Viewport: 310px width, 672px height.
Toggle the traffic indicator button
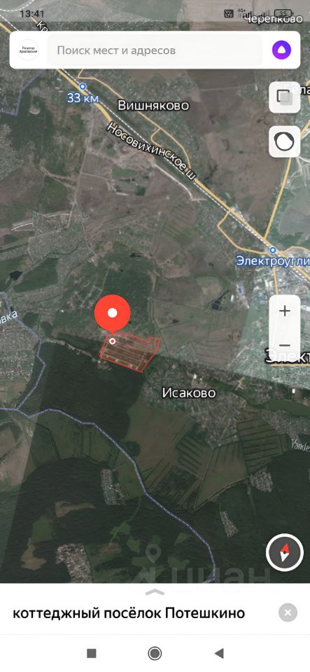coord(284,141)
